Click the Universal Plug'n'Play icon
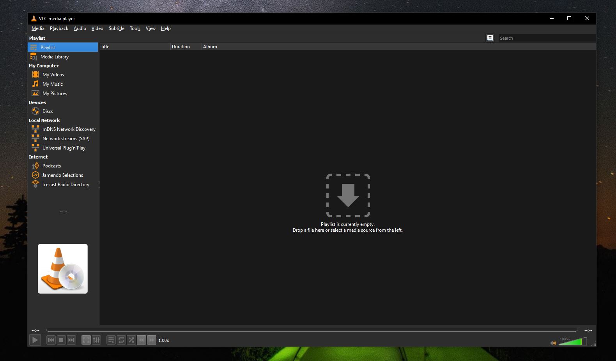616x361 pixels. pyautogui.click(x=35, y=148)
